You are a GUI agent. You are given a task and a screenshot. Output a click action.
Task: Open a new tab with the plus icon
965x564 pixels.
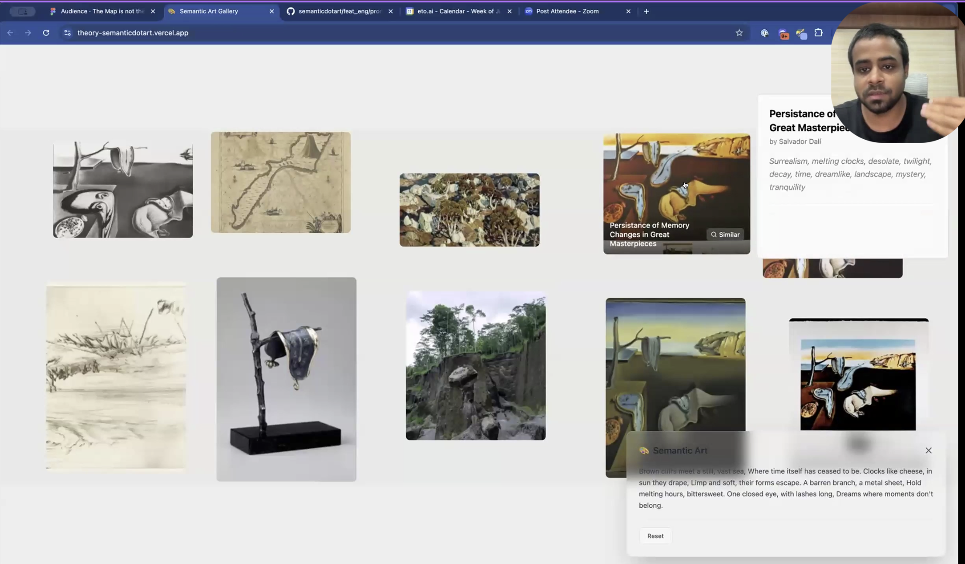pos(646,11)
